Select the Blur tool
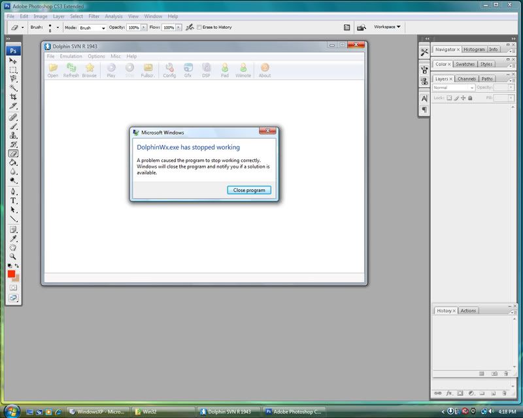The height and width of the screenshot is (418, 523). (13, 171)
